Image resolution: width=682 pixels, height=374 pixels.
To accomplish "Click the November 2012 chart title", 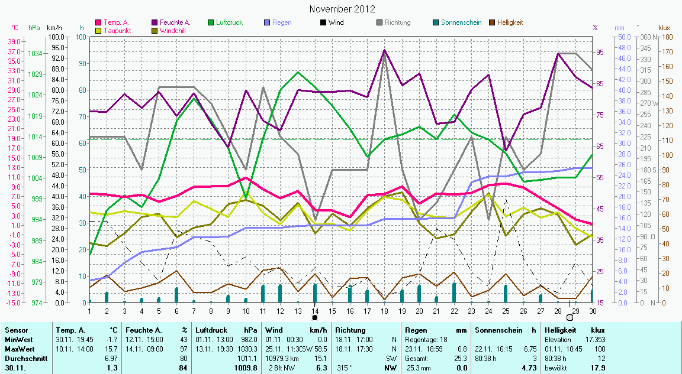I will (342, 9).
